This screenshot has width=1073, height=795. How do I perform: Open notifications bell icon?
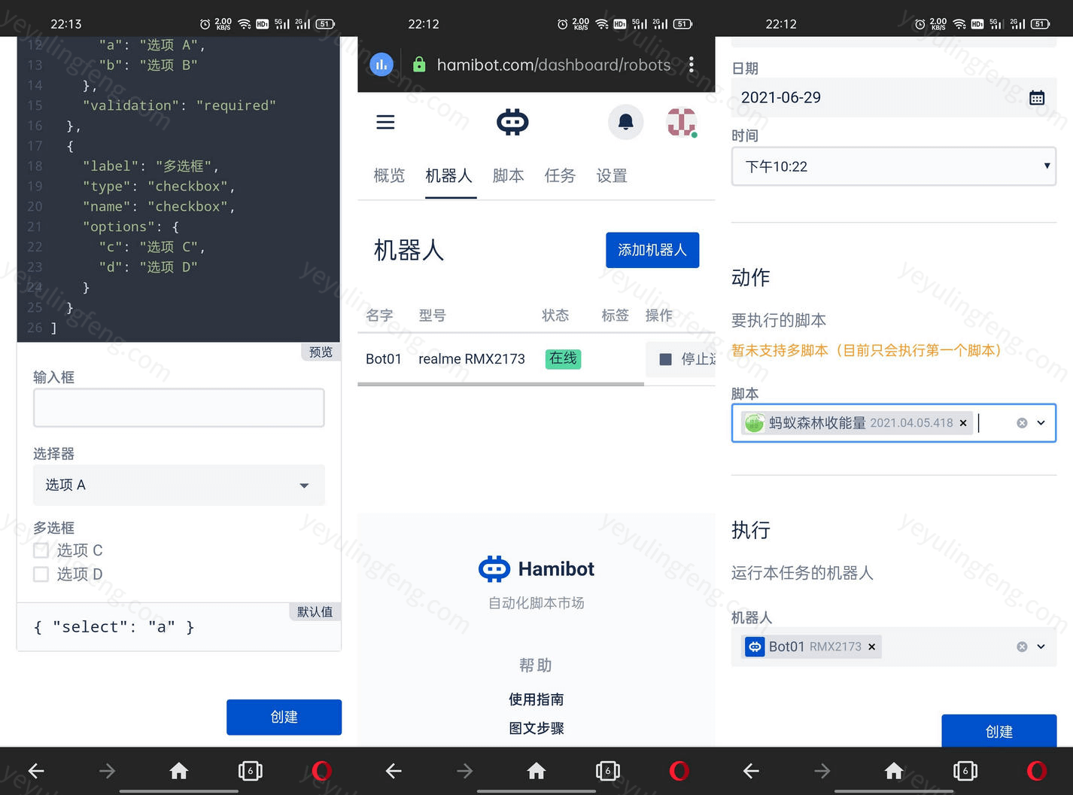pos(625,122)
